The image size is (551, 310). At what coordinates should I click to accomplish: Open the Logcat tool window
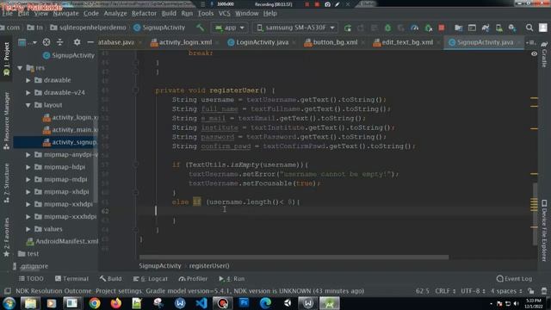[x=151, y=279]
